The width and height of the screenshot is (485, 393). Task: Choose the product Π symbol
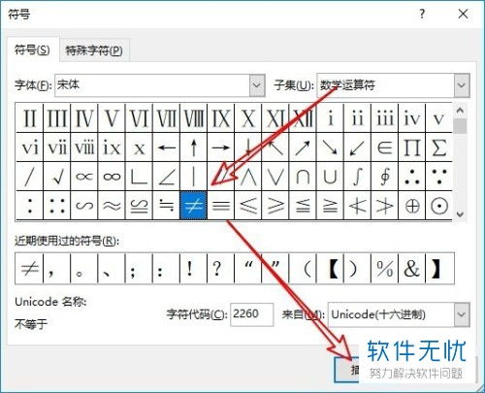pyautogui.click(x=411, y=147)
